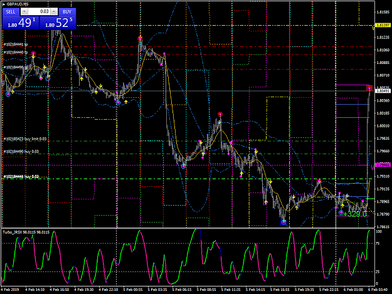The height and width of the screenshot is (294, 392).
Task: Click the current price 1.80491 tag
Action: (383, 91)
